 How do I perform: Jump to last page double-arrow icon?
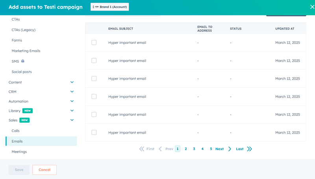point(249,149)
